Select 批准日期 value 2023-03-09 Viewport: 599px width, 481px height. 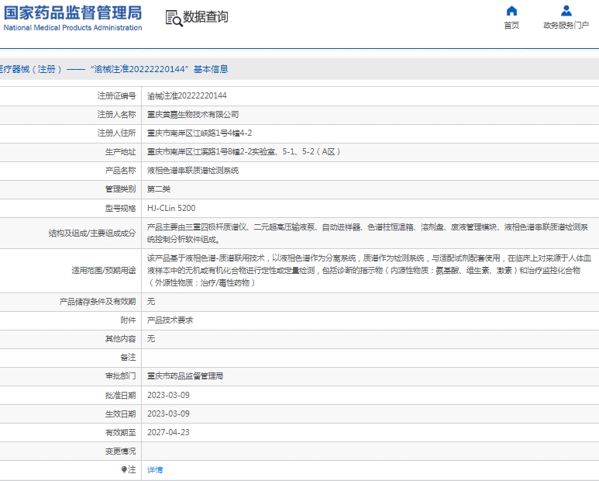(168, 395)
